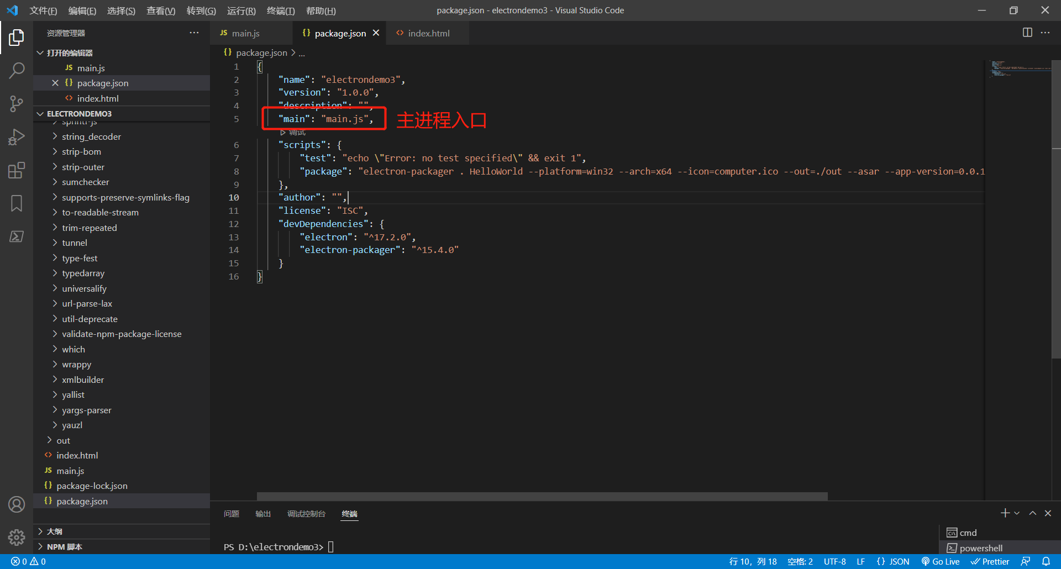Open the 选择(S) menu
This screenshot has width=1061, height=569.
pyautogui.click(x=121, y=10)
